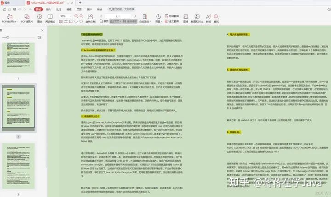Click the 查找功能 search box
The height and width of the screenshot is (197, 331).
121,9
